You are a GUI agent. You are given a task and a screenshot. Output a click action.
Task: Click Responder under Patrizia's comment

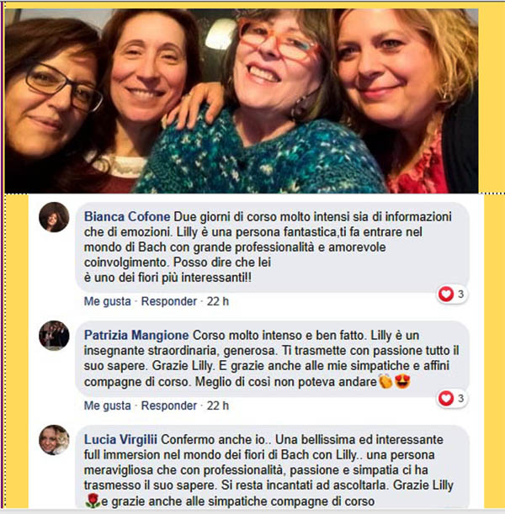(x=169, y=405)
